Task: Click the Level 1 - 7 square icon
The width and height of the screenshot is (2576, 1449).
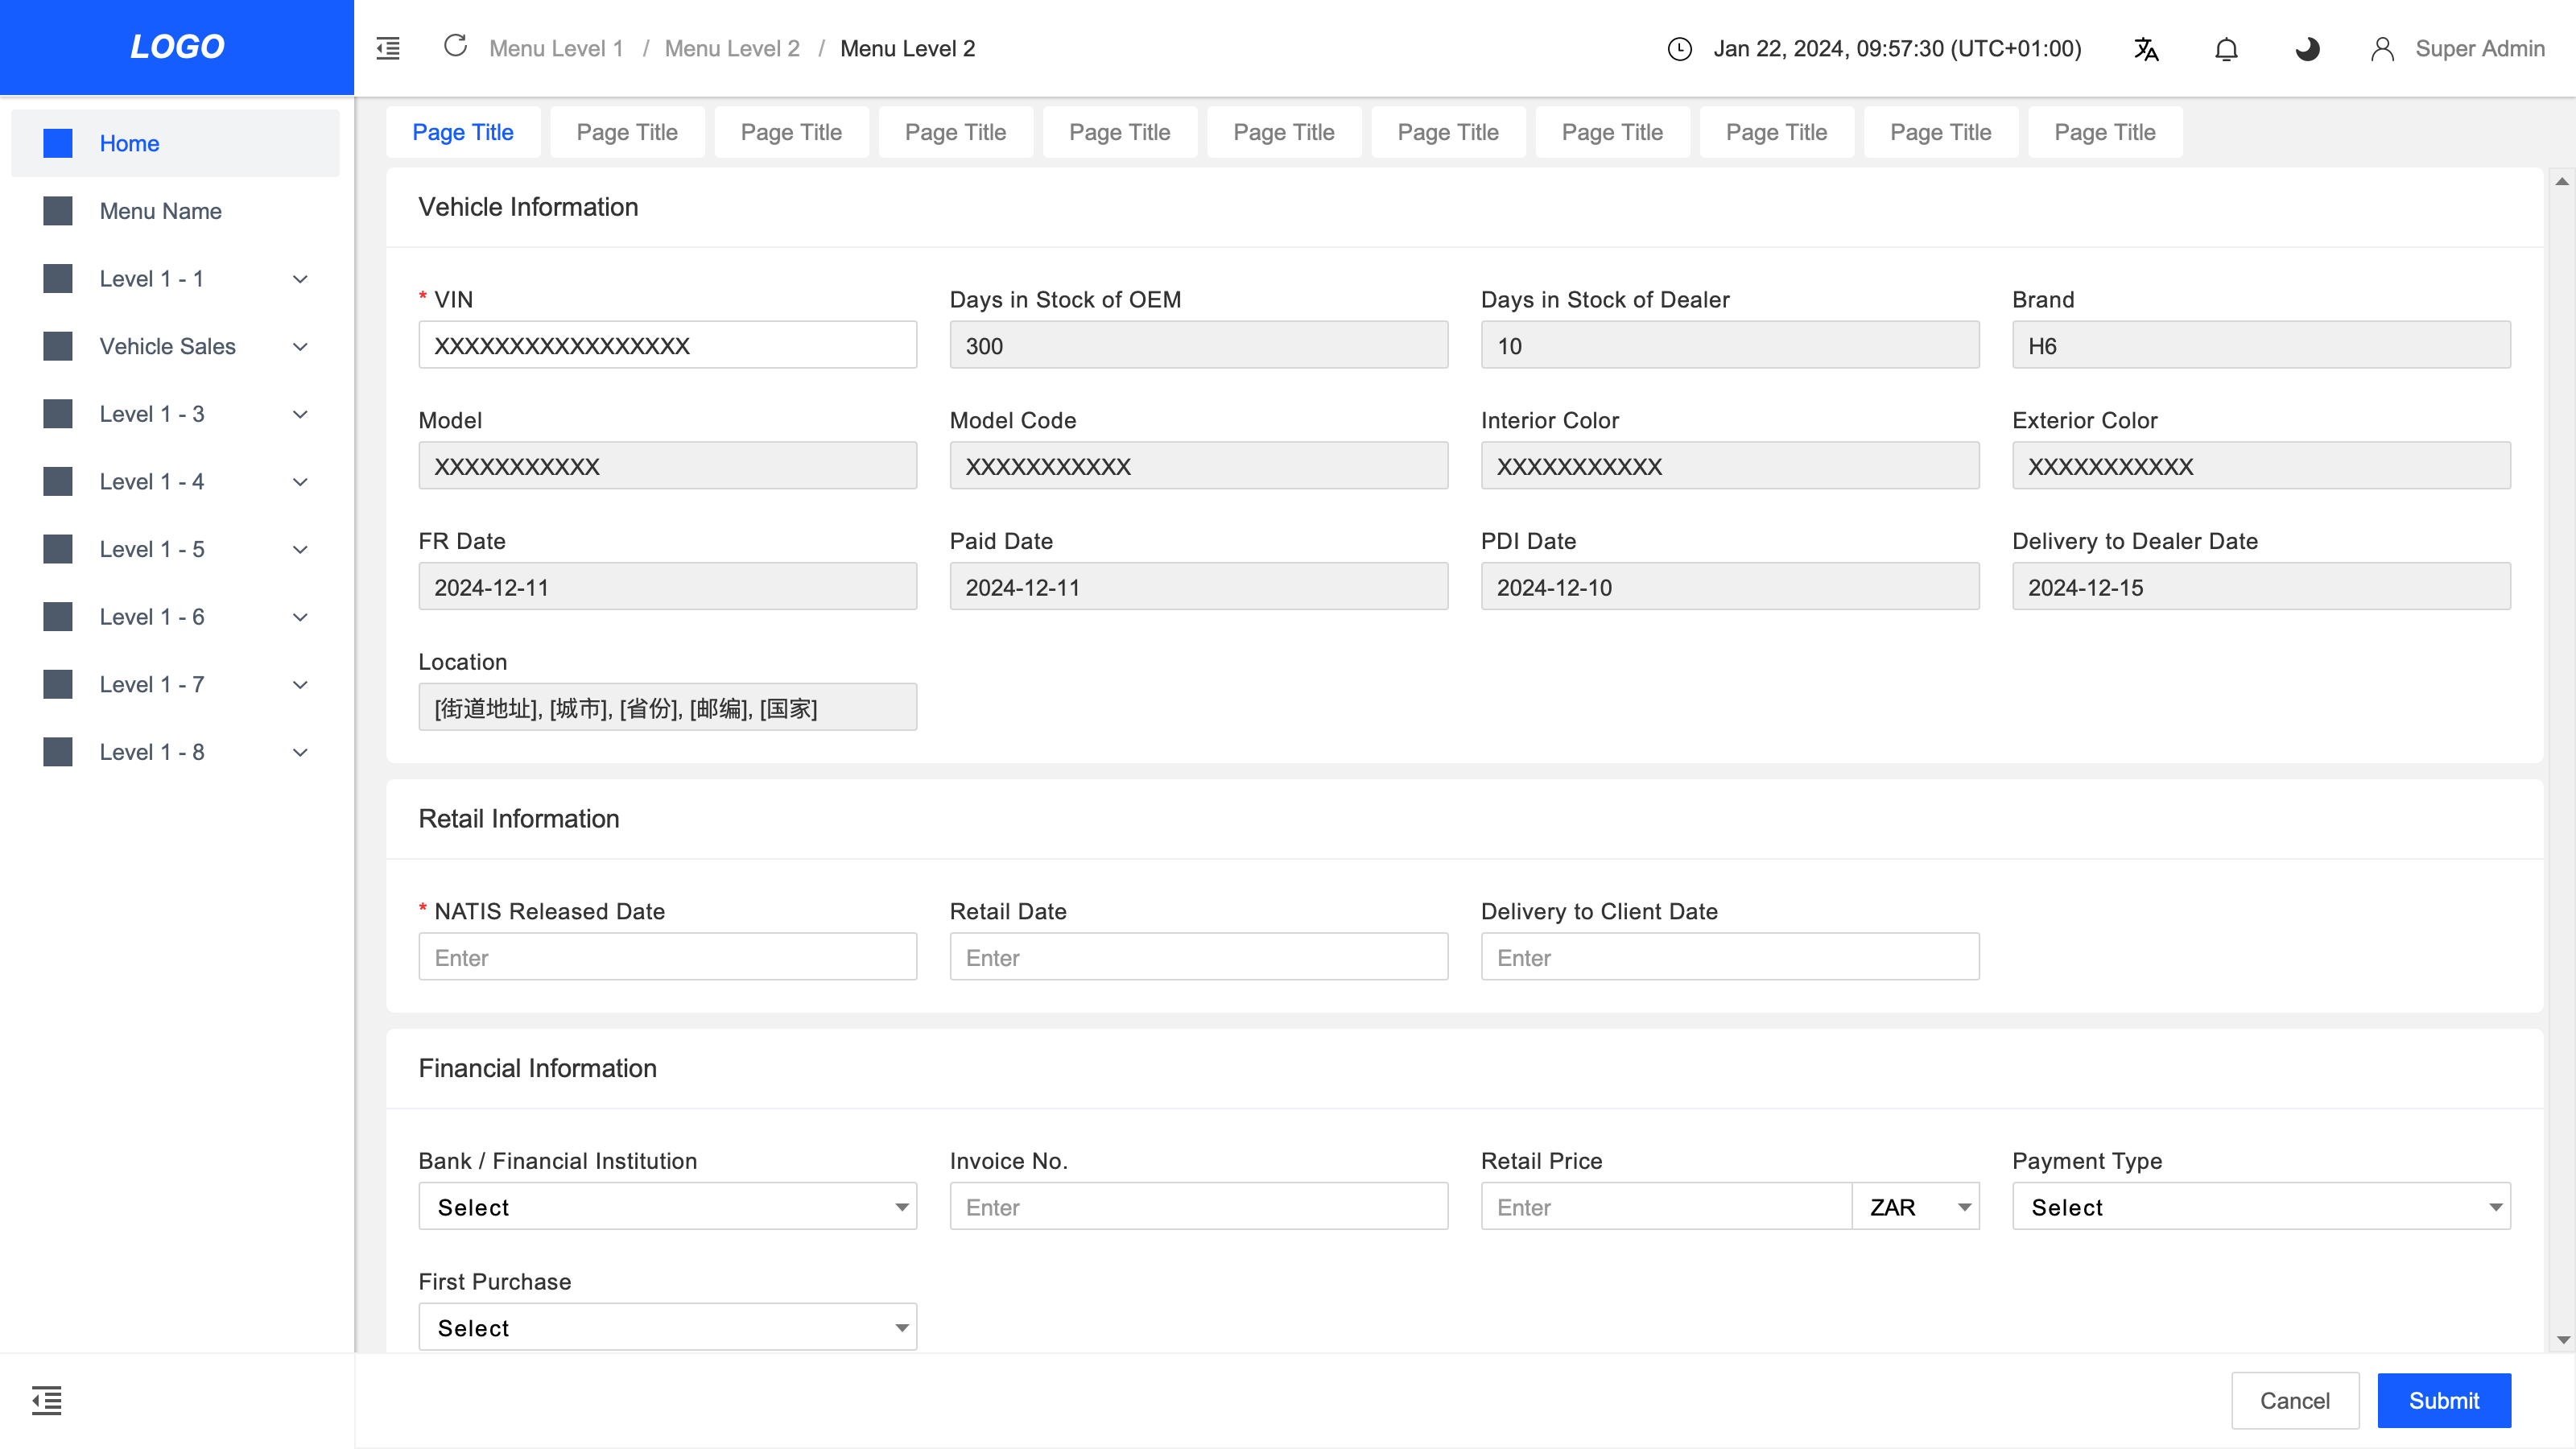Action: coord(58,684)
